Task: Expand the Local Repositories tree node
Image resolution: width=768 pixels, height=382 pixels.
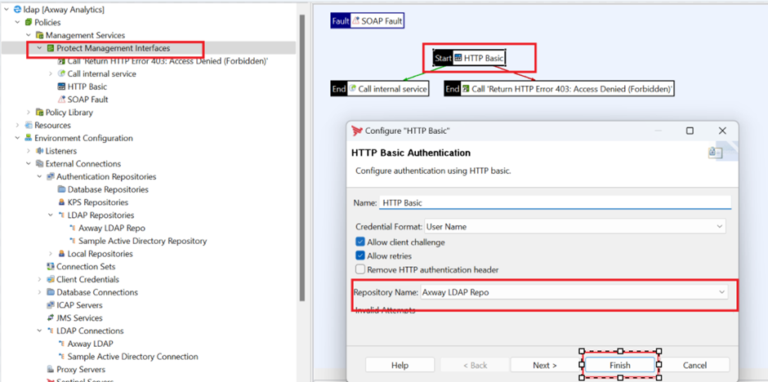Action: click(50, 254)
